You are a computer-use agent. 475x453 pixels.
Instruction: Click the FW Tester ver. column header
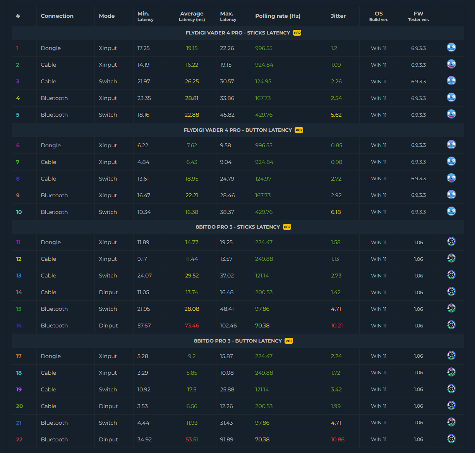coord(418,16)
